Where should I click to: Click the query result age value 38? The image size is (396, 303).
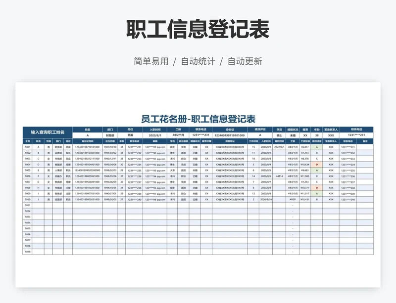tap(317, 135)
